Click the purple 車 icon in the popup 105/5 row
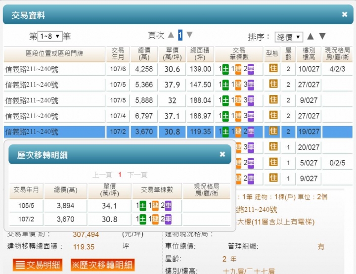 click(168, 206)
